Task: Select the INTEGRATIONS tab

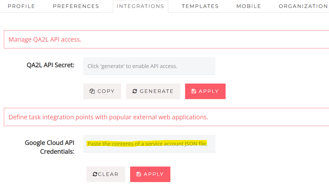Action: (x=140, y=6)
